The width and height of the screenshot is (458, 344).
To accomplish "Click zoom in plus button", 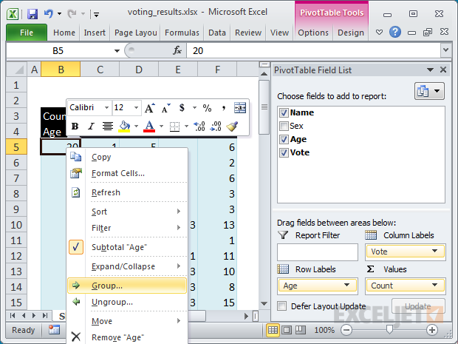I will click(x=432, y=330).
